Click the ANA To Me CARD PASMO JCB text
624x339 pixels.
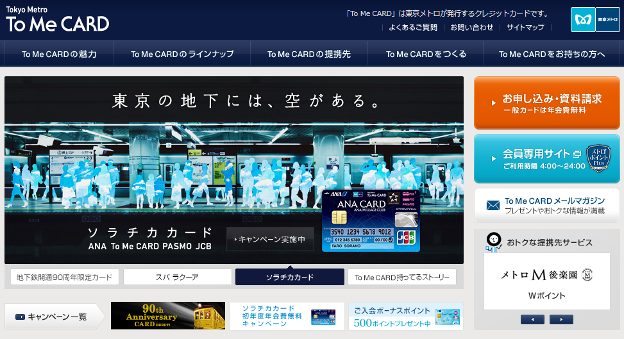(x=149, y=246)
